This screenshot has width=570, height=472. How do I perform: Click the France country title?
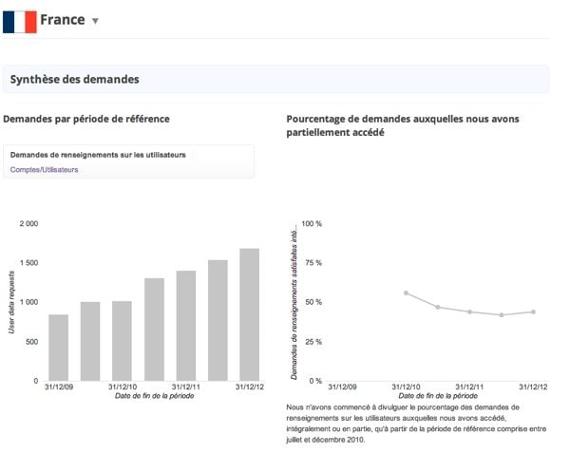click(62, 19)
